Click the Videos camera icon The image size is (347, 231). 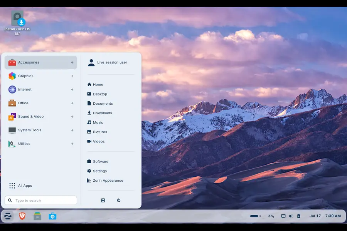click(x=89, y=141)
